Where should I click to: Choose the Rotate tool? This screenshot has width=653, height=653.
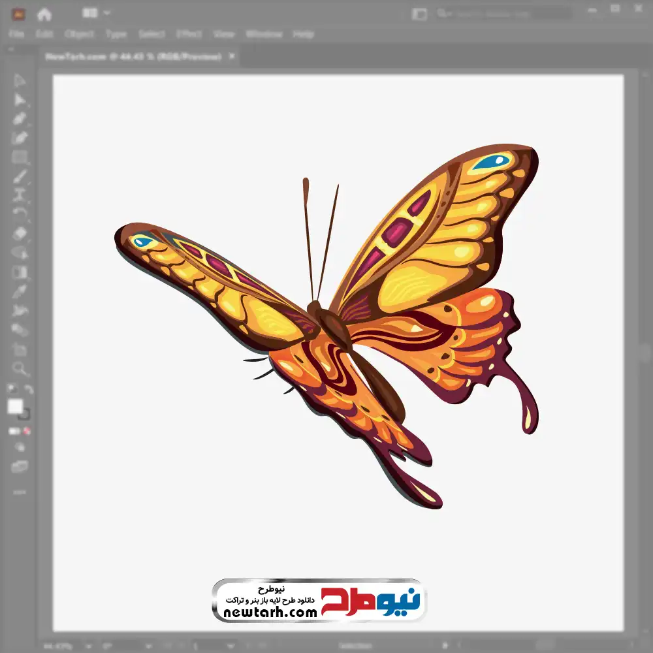pos(20,214)
